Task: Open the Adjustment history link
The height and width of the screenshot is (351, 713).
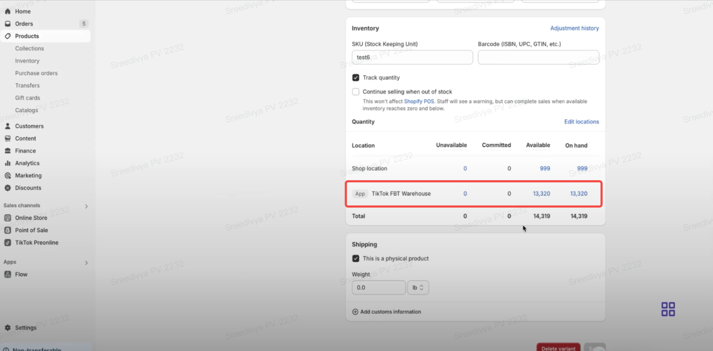Action: [x=574, y=28]
